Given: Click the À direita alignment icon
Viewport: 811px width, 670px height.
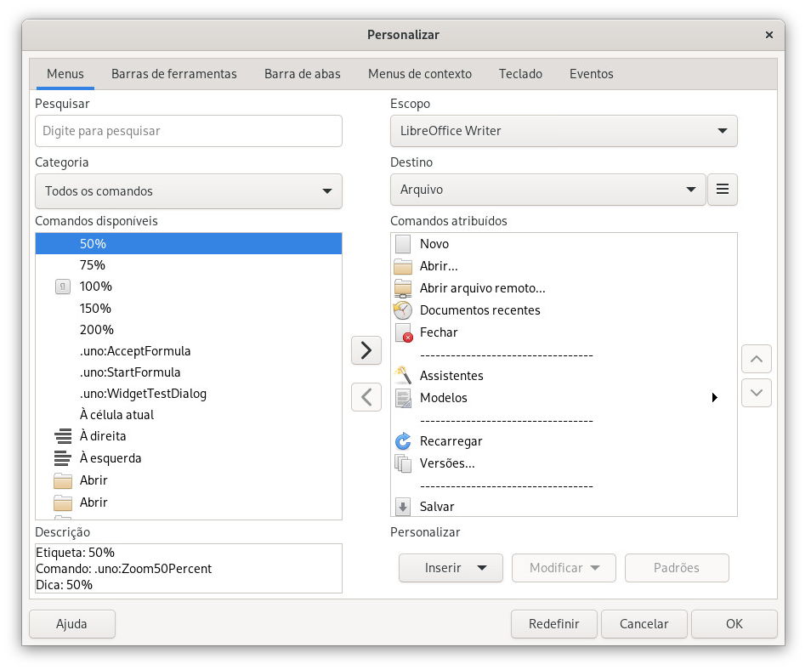Looking at the screenshot, I should (63, 436).
